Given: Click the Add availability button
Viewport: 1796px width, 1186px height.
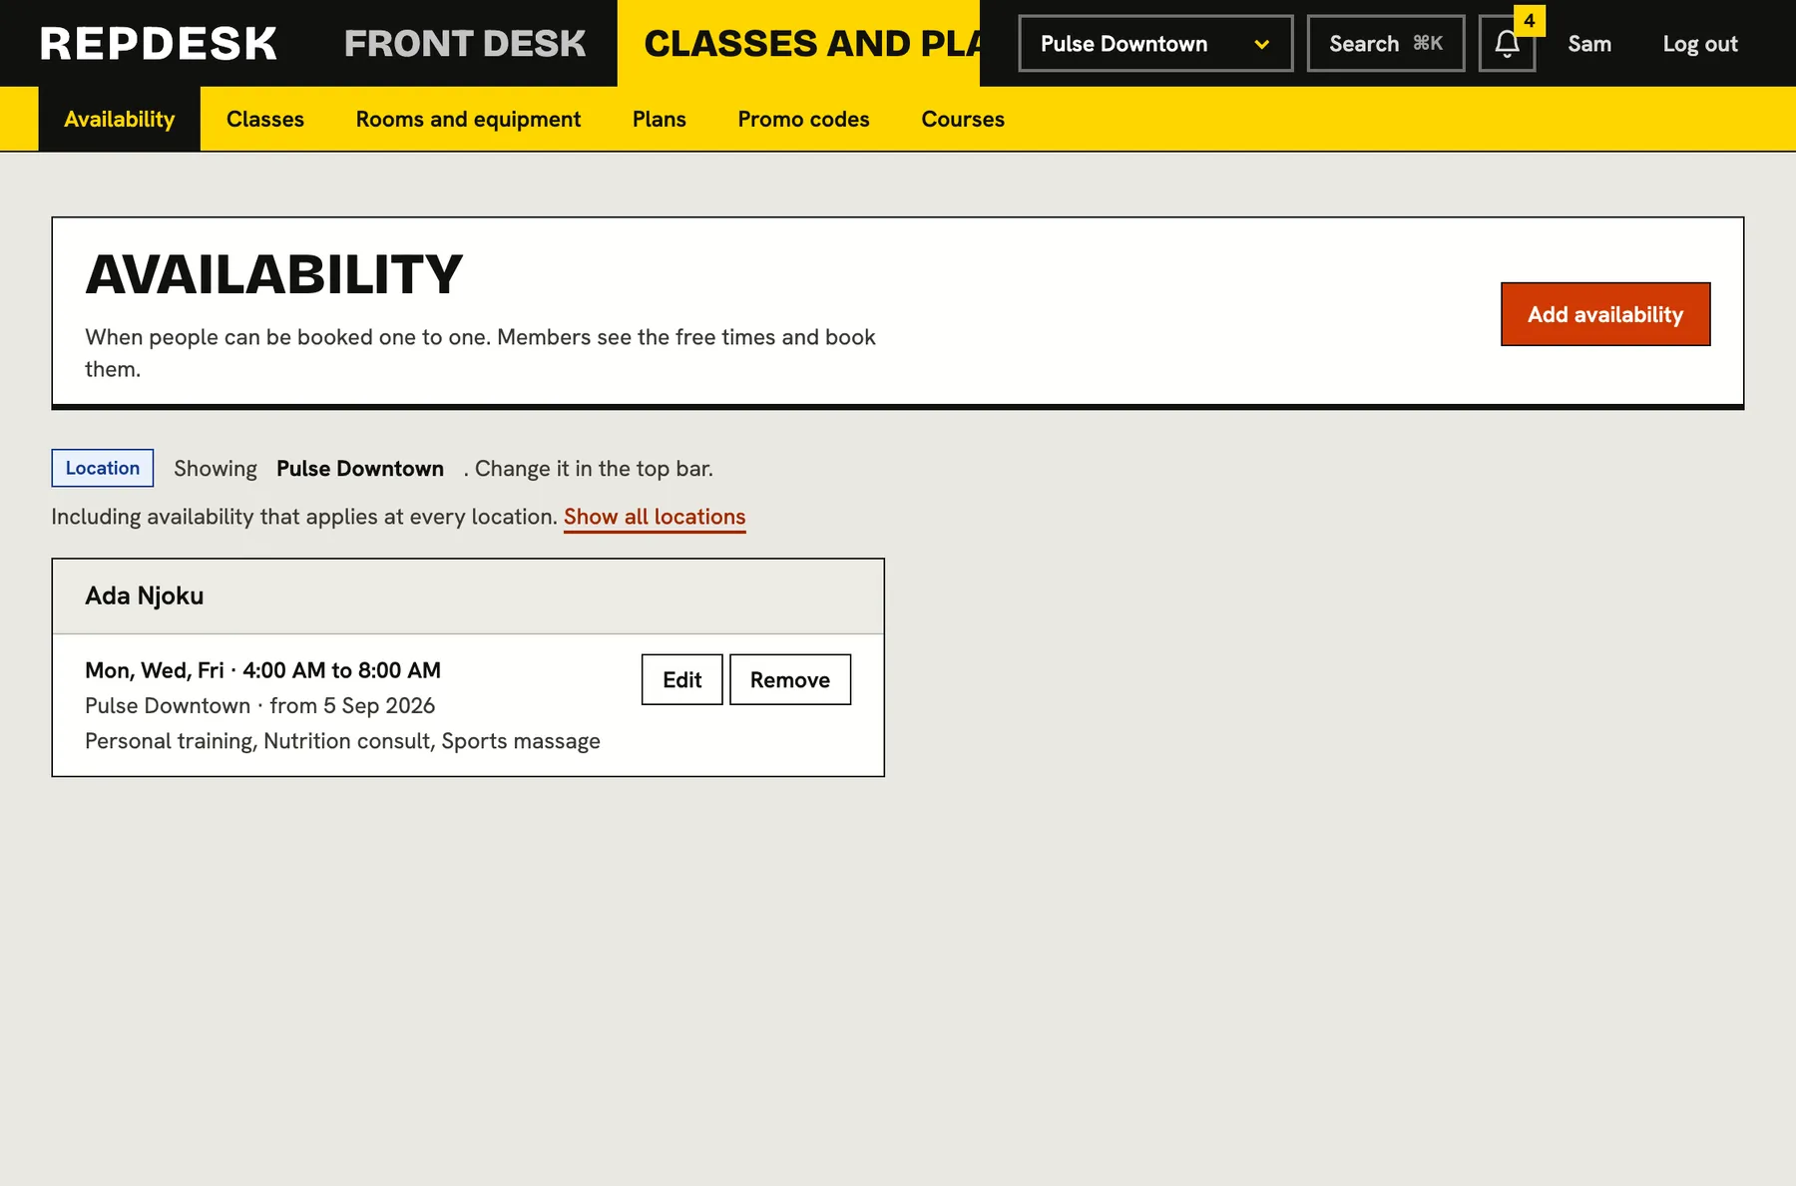Looking at the screenshot, I should coord(1605,314).
